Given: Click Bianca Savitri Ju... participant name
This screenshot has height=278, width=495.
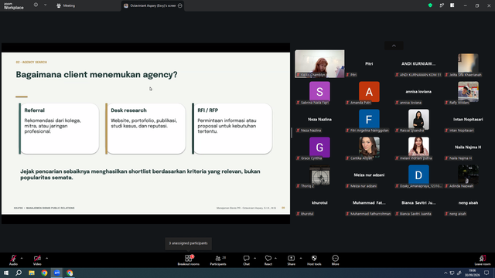Looking at the screenshot, I should point(418,202).
